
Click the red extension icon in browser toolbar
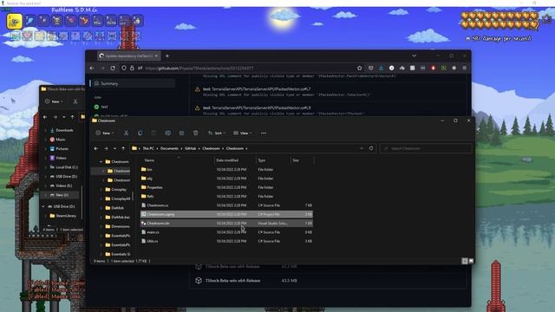(433, 68)
